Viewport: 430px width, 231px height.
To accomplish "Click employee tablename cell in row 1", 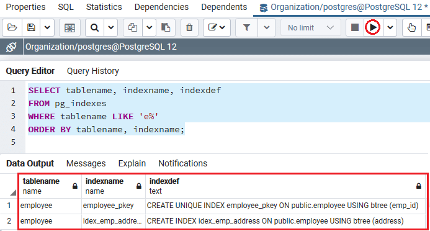I will coord(50,206).
